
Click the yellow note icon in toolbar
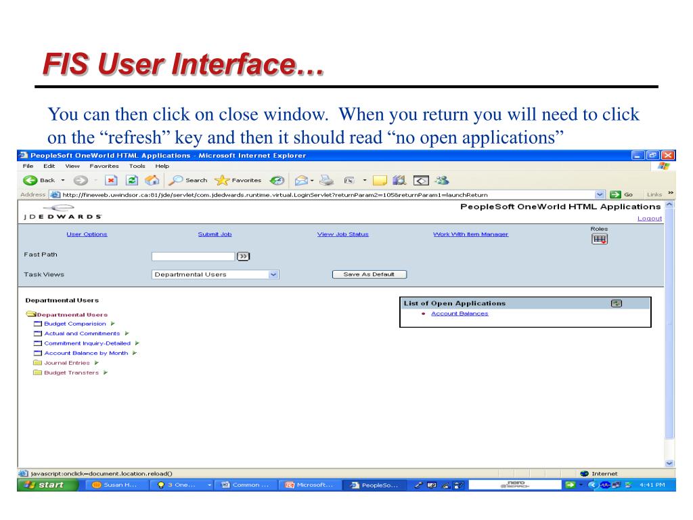(380, 180)
